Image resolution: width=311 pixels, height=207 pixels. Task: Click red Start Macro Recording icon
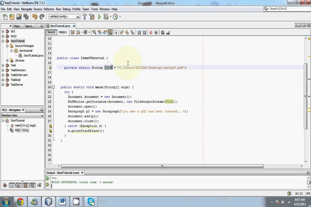(x=151, y=32)
